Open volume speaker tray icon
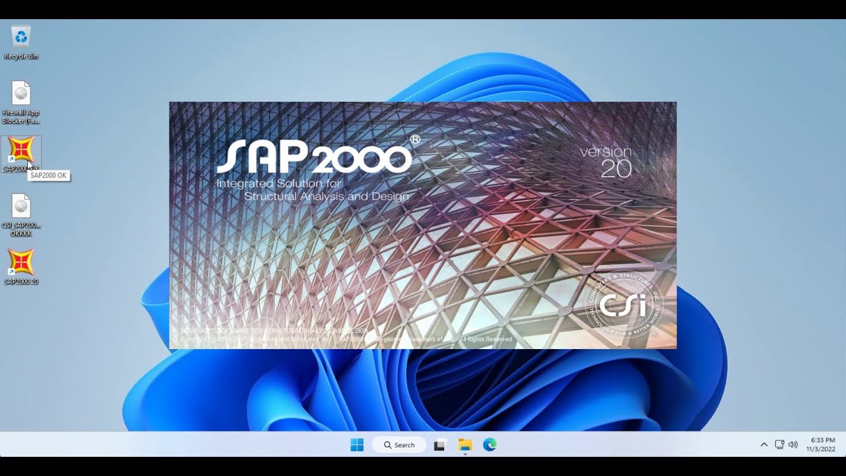Viewport: 846px width, 476px height. (x=793, y=445)
